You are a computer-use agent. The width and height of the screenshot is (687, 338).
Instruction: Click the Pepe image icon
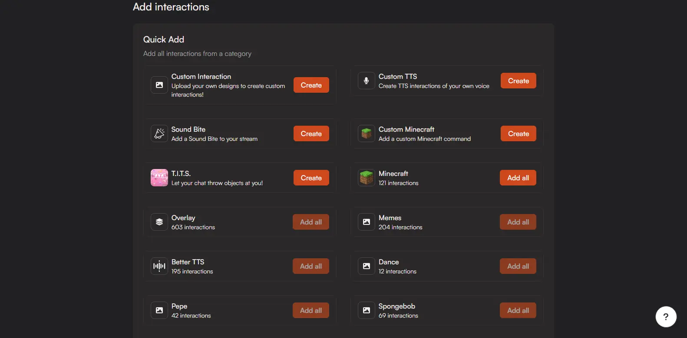click(x=159, y=310)
